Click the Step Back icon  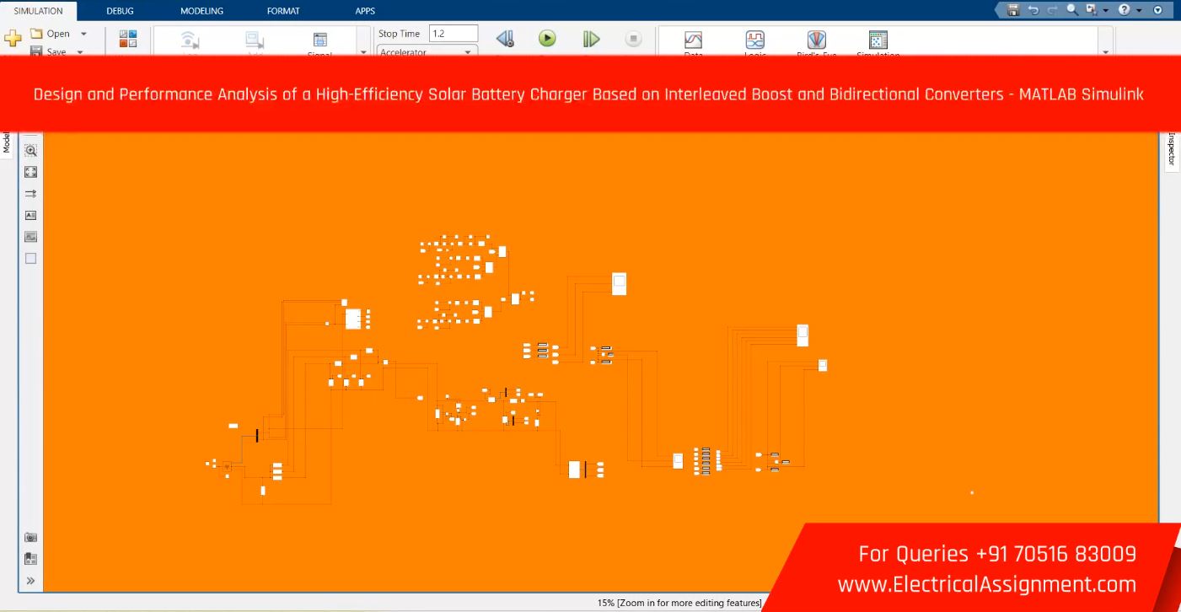tap(504, 39)
